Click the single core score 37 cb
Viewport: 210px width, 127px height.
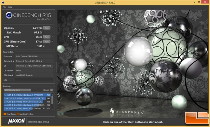(x=39, y=41)
